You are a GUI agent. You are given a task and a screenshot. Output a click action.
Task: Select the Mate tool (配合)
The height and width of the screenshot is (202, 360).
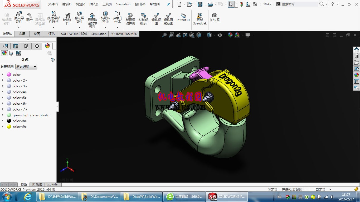click(30, 17)
